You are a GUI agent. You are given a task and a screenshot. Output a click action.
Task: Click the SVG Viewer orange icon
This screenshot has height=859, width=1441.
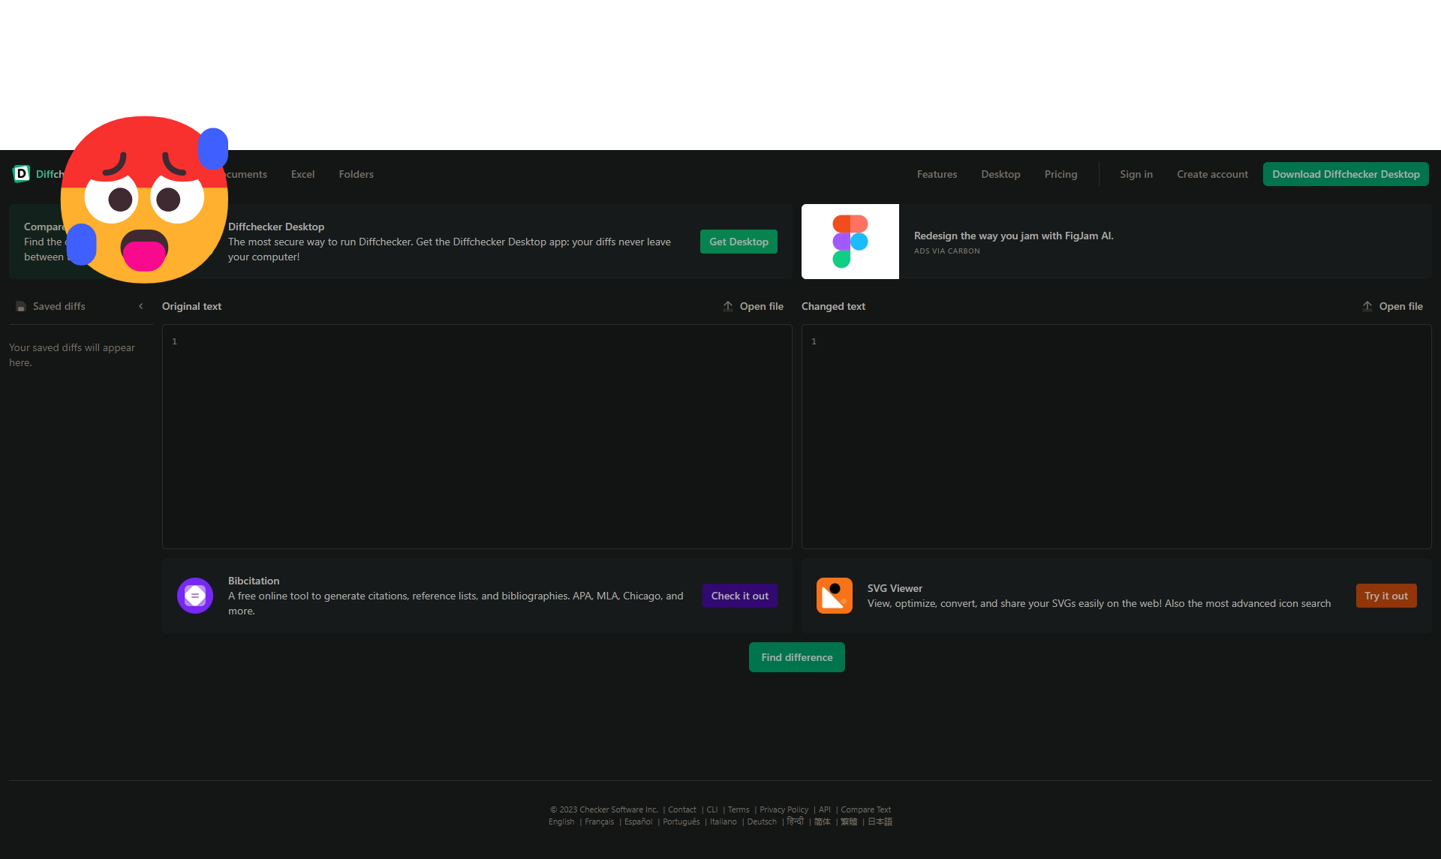[x=835, y=596]
